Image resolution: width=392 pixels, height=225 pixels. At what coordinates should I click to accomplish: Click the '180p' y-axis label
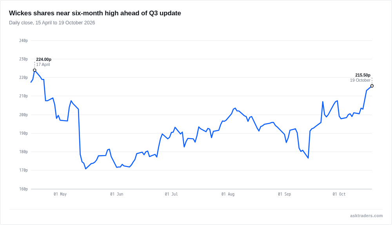tap(24, 152)
